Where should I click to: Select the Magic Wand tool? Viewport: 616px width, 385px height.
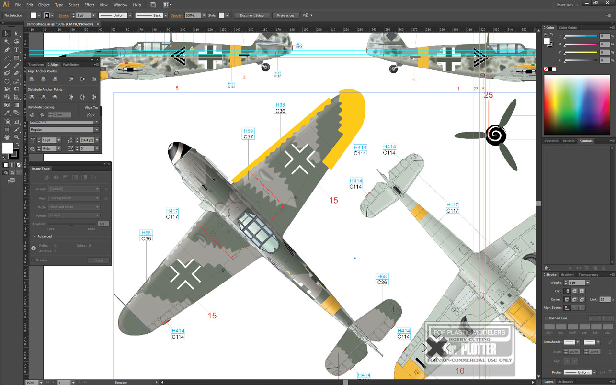click(7, 42)
